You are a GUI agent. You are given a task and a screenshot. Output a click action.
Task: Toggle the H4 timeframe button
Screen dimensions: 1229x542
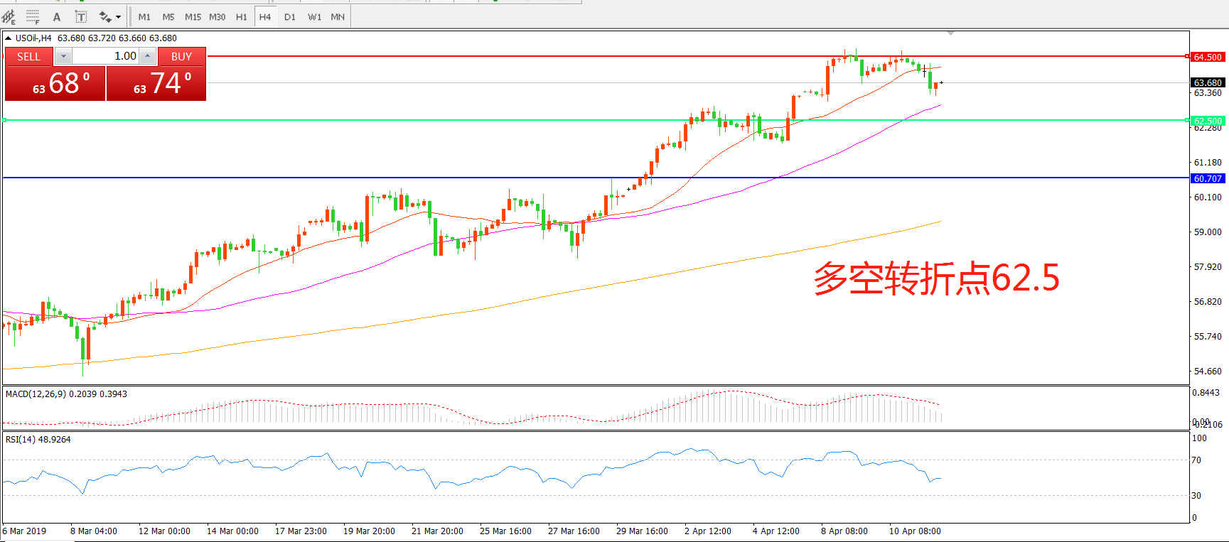coord(265,16)
